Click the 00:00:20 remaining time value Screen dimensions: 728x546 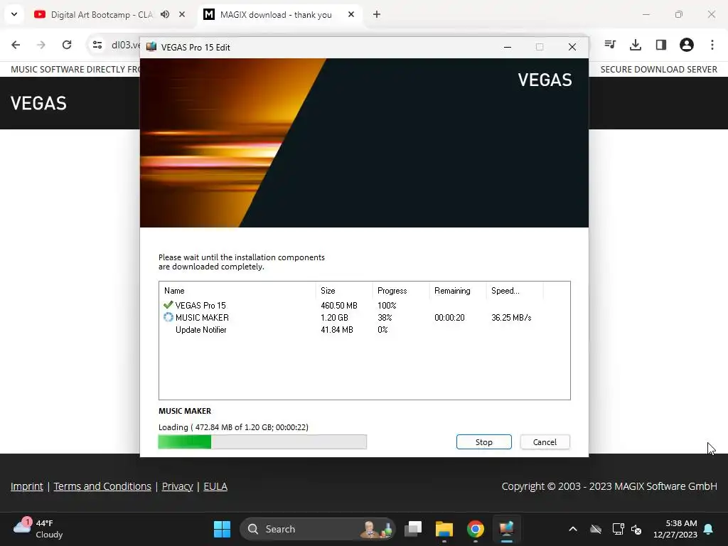tap(449, 318)
